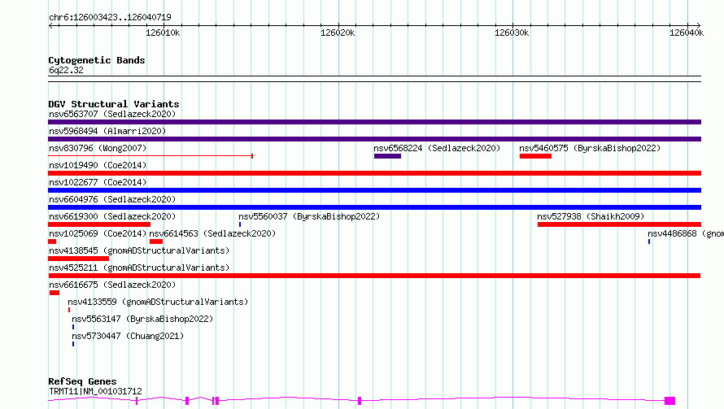Click the nsv6619300 (Sedlazeck2020) label
Image resolution: width=724 pixels, height=409 pixels.
[x=112, y=216]
